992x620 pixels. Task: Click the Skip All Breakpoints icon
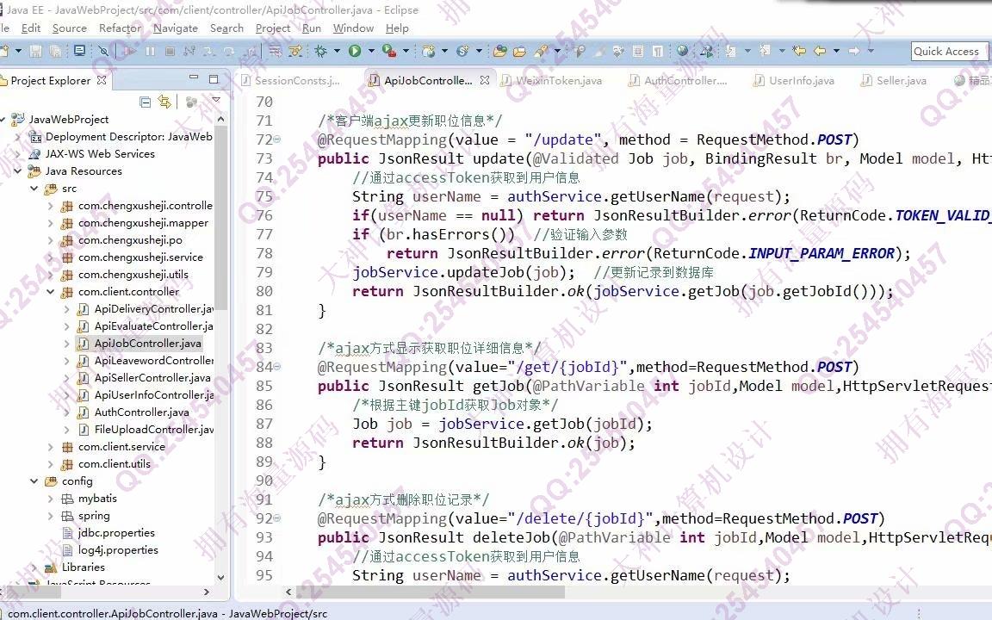click(x=103, y=51)
